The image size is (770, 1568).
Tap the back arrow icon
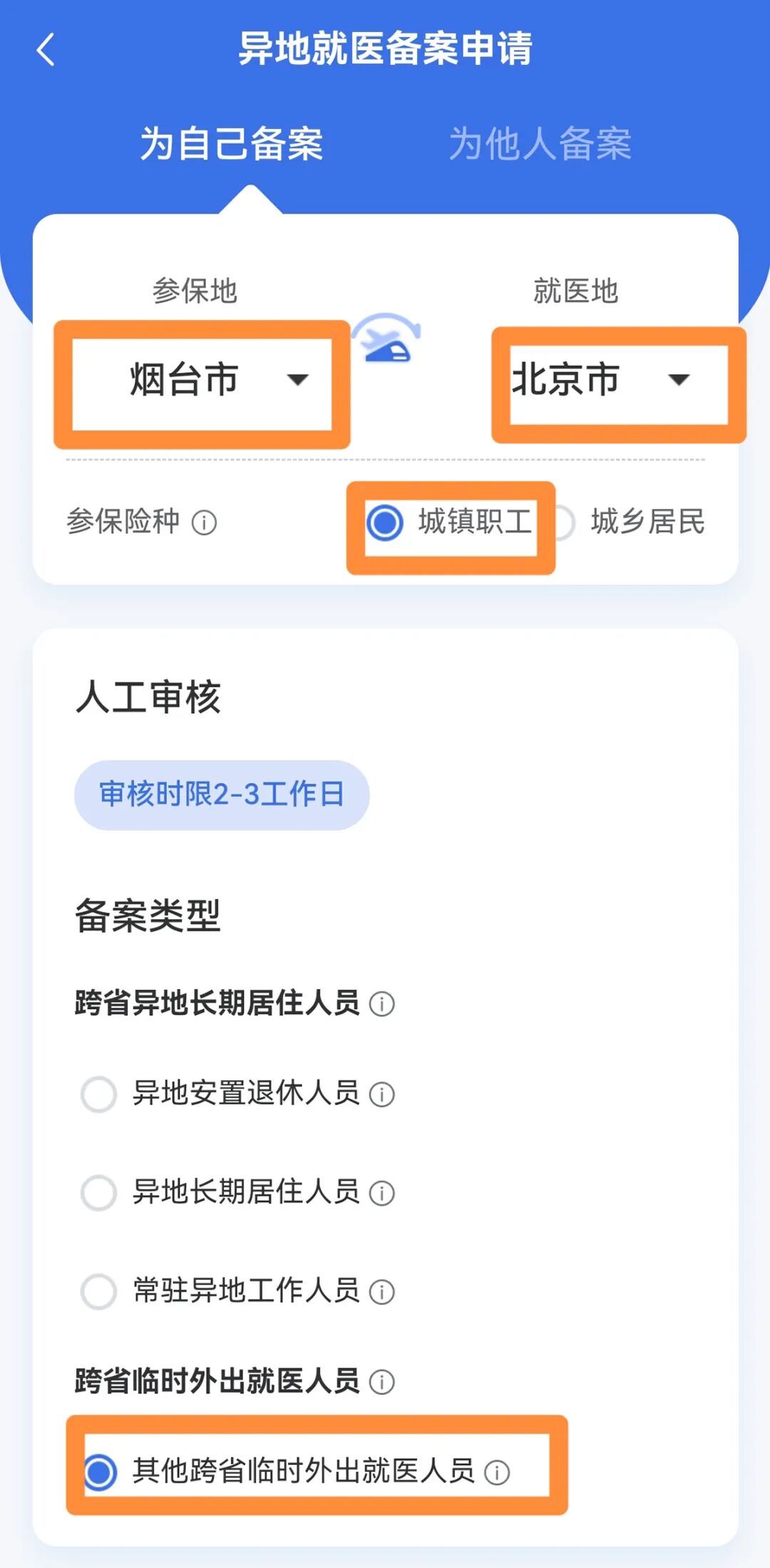tap(46, 50)
